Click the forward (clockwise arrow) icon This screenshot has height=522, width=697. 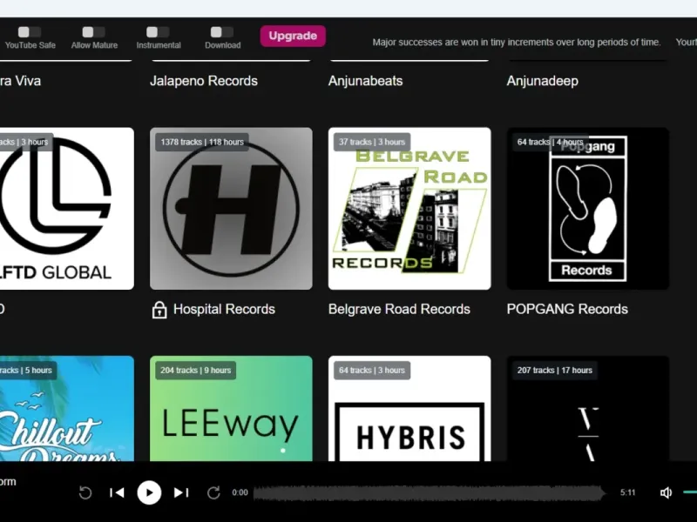(x=213, y=492)
